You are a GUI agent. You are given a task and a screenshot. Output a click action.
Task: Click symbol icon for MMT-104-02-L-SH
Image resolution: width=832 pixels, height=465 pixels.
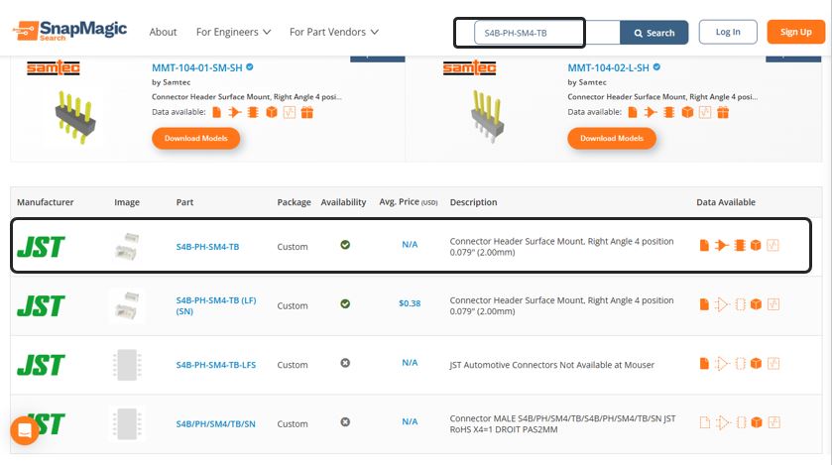(651, 112)
